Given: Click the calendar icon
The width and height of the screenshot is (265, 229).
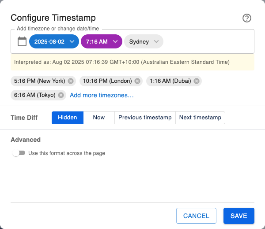Looking at the screenshot, I should pyautogui.click(x=22, y=41).
